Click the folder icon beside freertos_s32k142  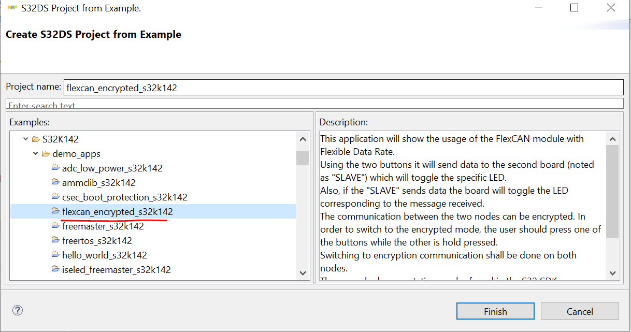click(x=55, y=240)
